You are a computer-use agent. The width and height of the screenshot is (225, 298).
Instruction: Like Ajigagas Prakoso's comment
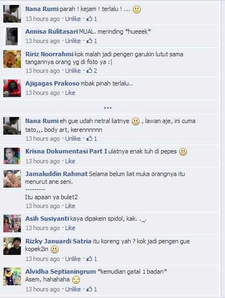70,93
